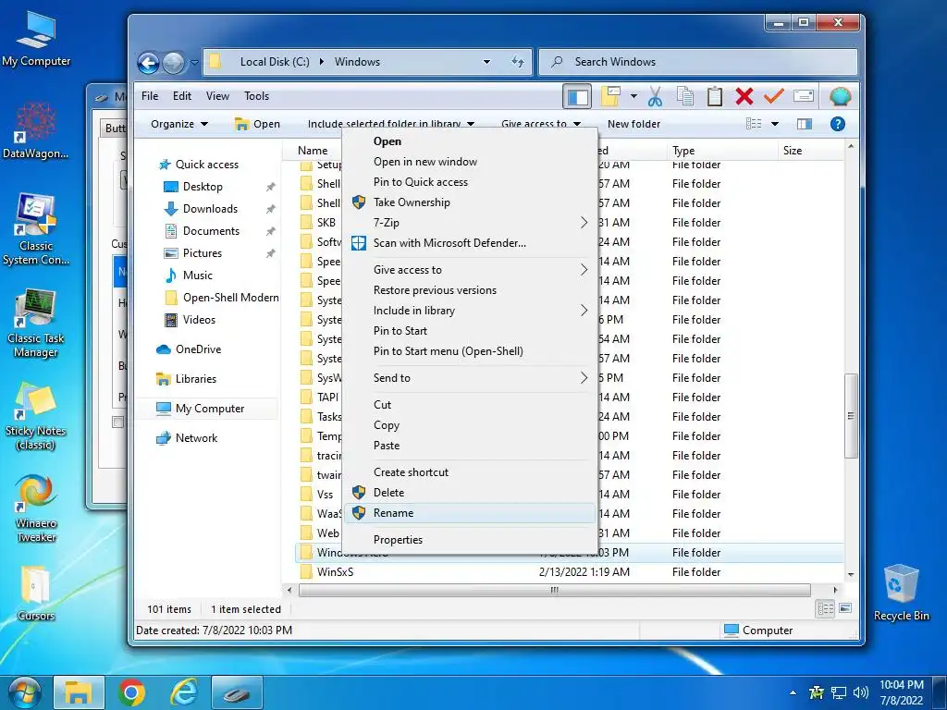Click the Paste clipboard toolbar icon
The height and width of the screenshot is (710, 947).
(x=715, y=96)
